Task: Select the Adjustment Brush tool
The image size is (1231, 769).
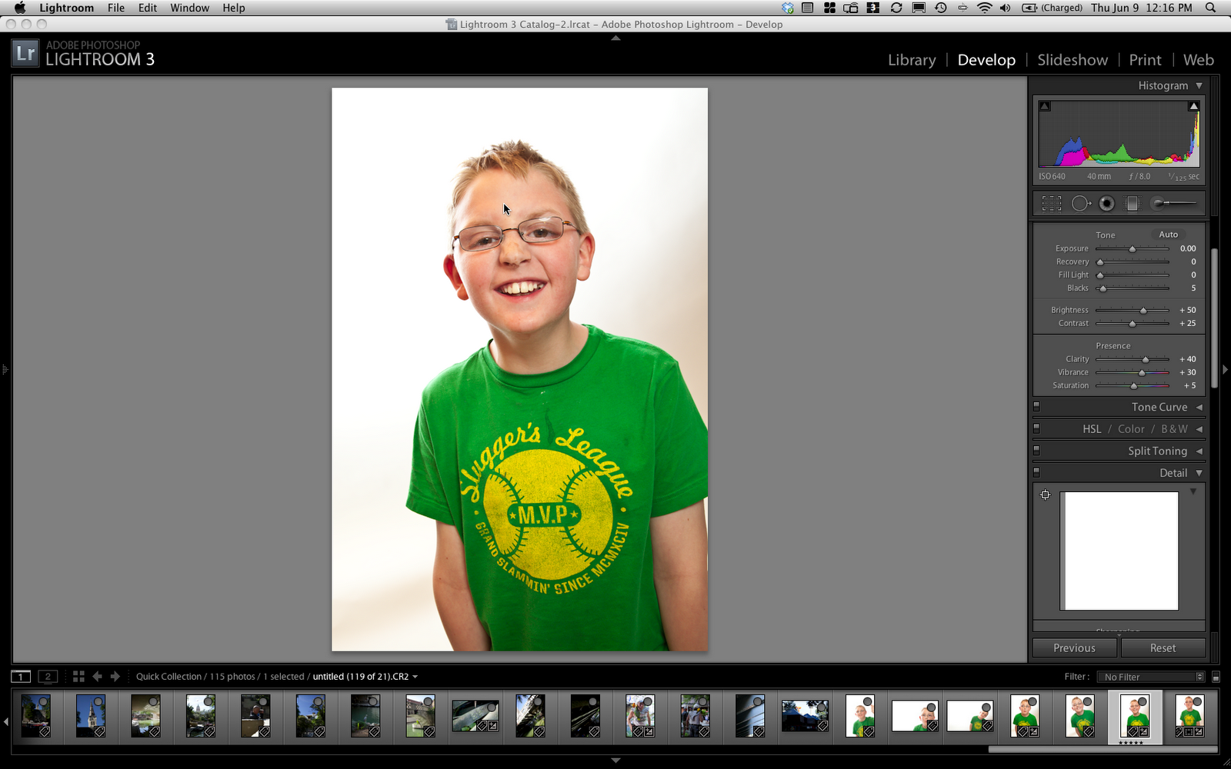Action: point(1174,203)
